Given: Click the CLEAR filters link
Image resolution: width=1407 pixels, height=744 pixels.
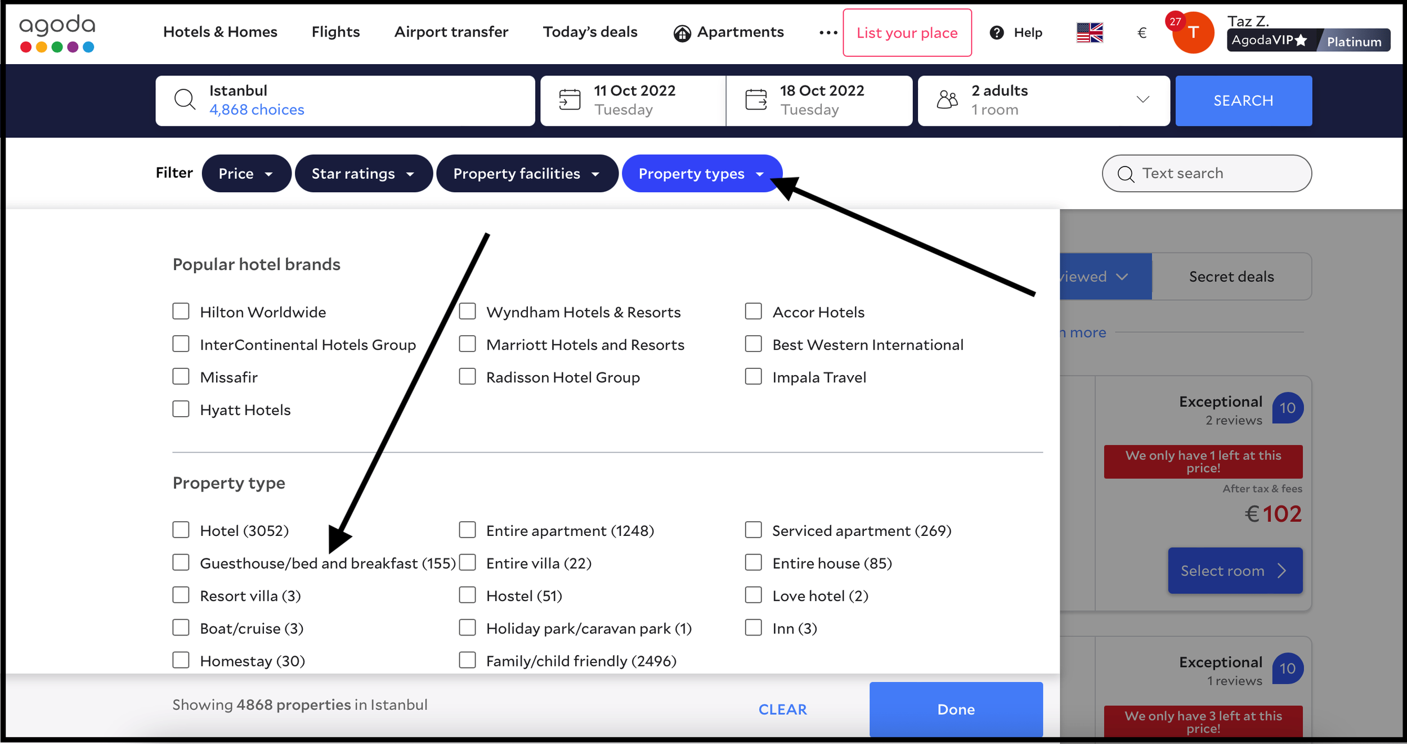Looking at the screenshot, I should point(782,709).
